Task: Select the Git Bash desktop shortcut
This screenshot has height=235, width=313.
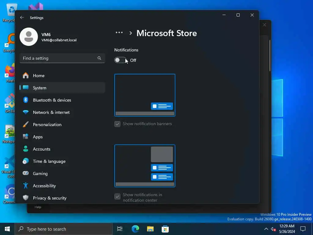Action: [9, 103]
